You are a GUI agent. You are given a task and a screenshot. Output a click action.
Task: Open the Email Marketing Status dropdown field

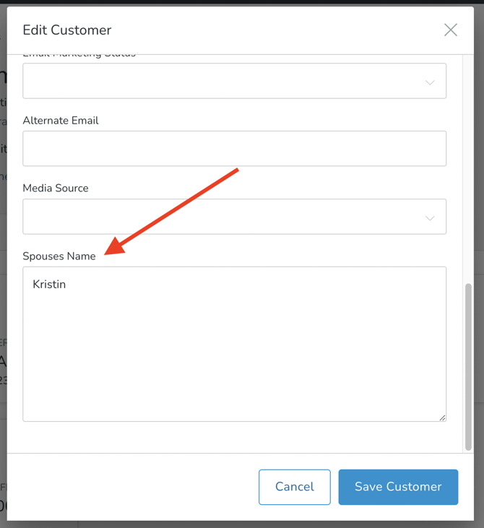[x=224, y=80]
